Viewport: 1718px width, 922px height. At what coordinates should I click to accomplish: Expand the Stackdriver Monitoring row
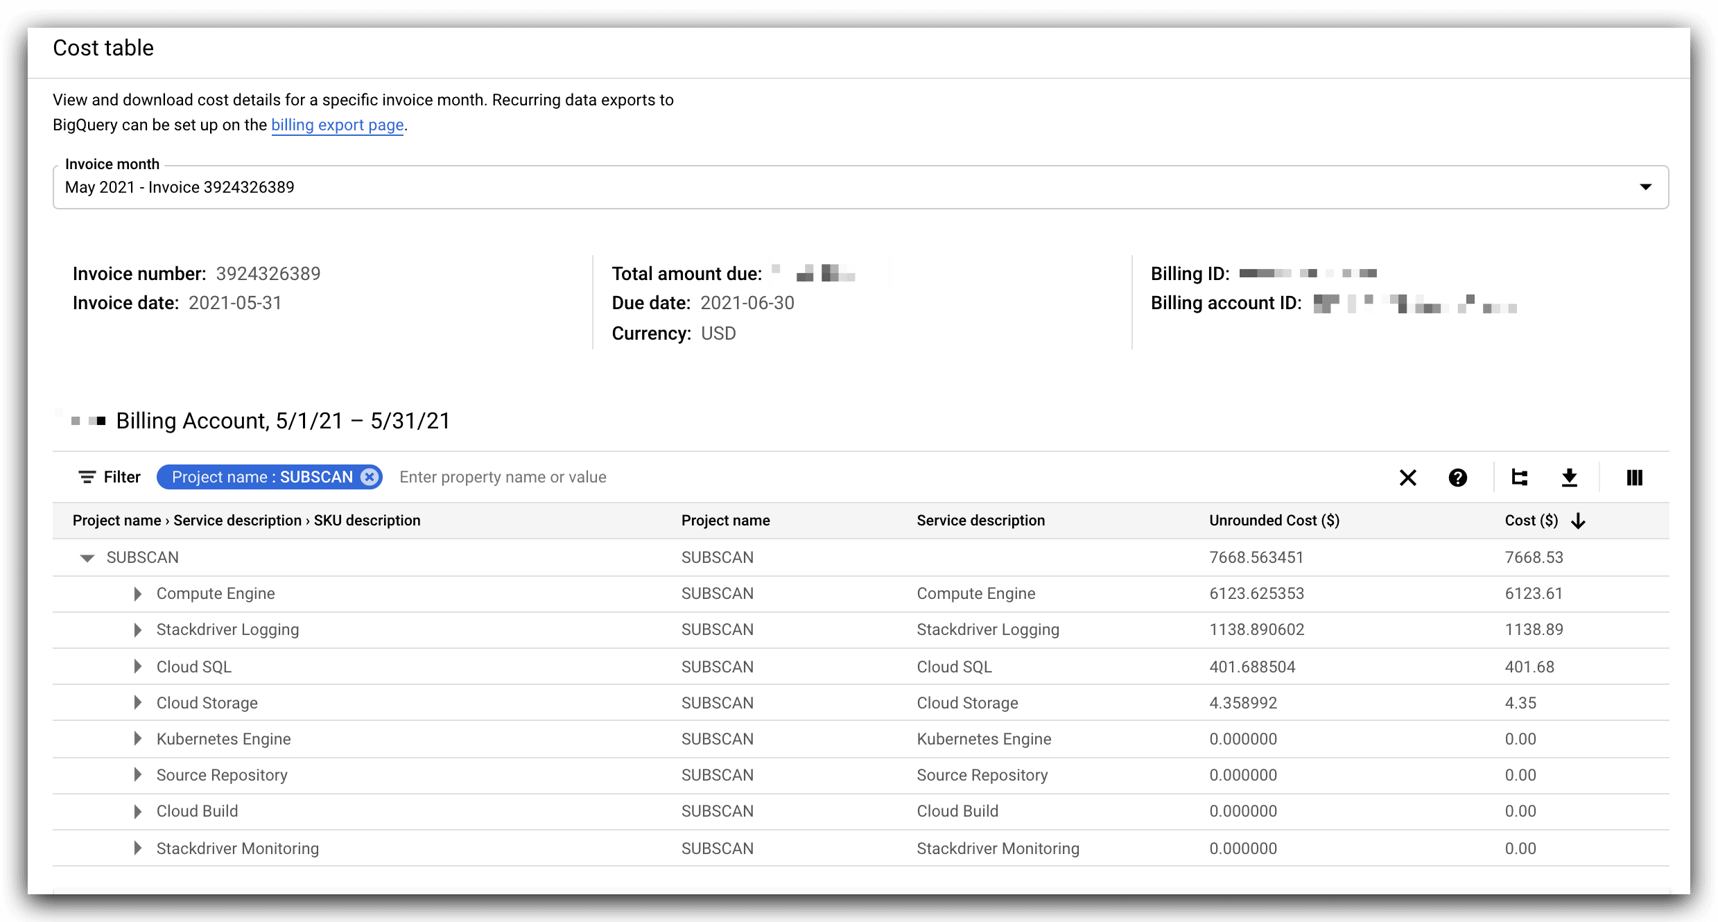click(137, 849)
